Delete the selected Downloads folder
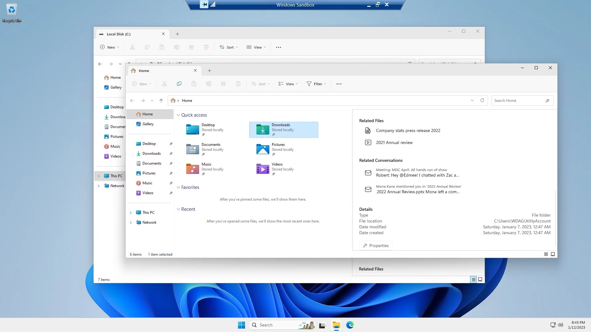591x332 pixels. click(238, 84)
